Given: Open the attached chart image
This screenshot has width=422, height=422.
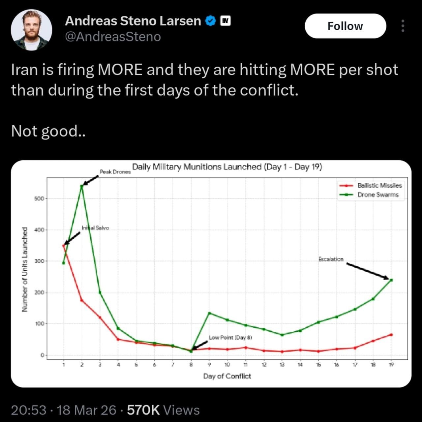Looking at the screenshot, I should tap(211, 274).
